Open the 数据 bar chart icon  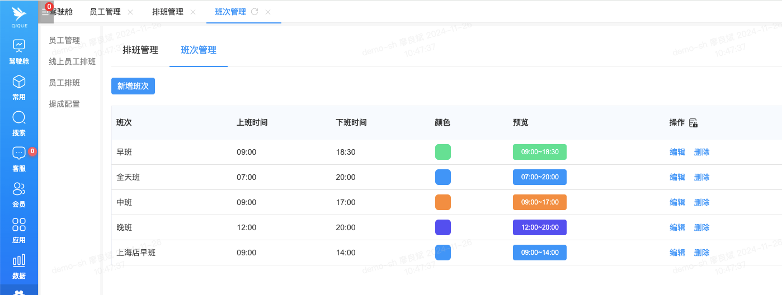point(19,260)
